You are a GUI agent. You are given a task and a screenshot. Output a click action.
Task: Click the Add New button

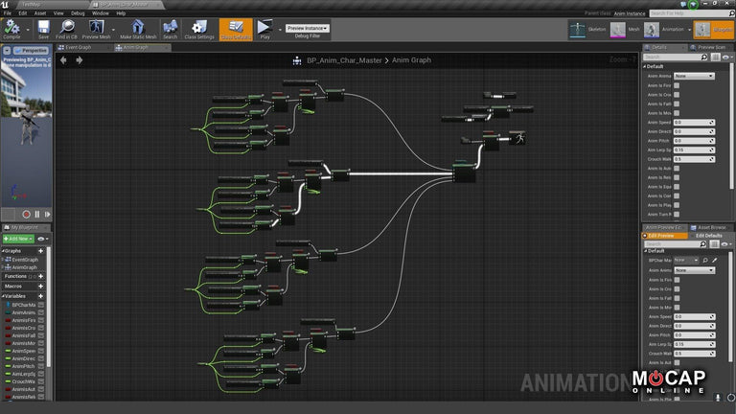(x=18, y=238)
